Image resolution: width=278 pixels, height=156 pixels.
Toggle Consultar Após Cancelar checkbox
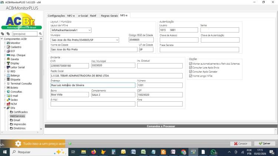pyautogui.click(x=191, y=72)
